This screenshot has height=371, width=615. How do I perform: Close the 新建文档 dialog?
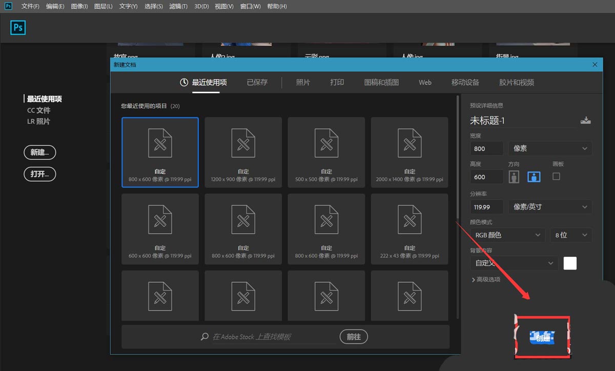coord(594,65)
